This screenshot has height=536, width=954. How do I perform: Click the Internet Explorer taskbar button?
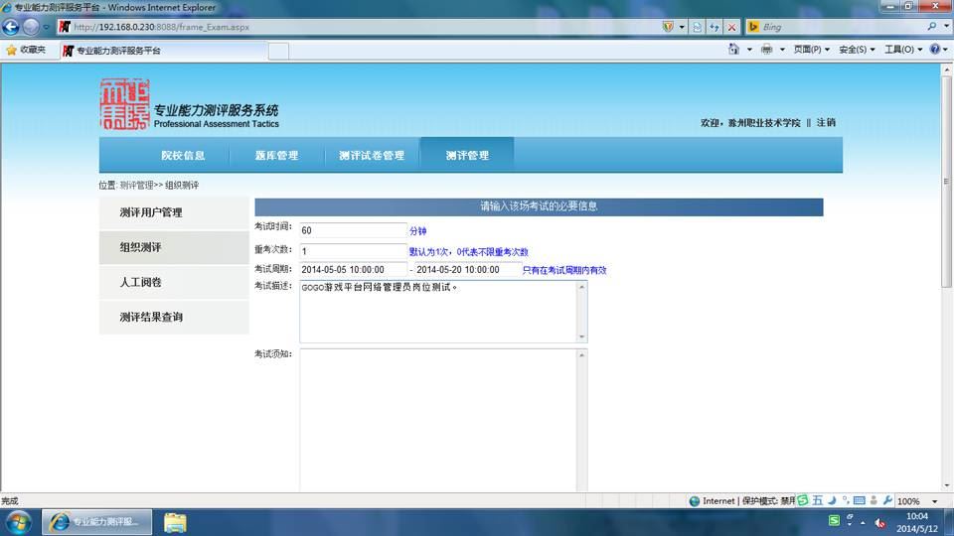click(97, 523)
